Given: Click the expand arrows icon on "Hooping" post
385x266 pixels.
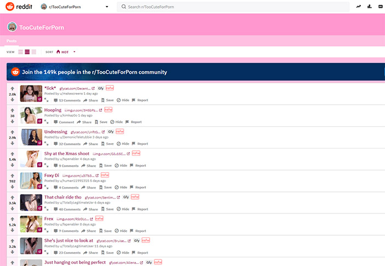Looking at the screenshot, I should coord(47,122).
